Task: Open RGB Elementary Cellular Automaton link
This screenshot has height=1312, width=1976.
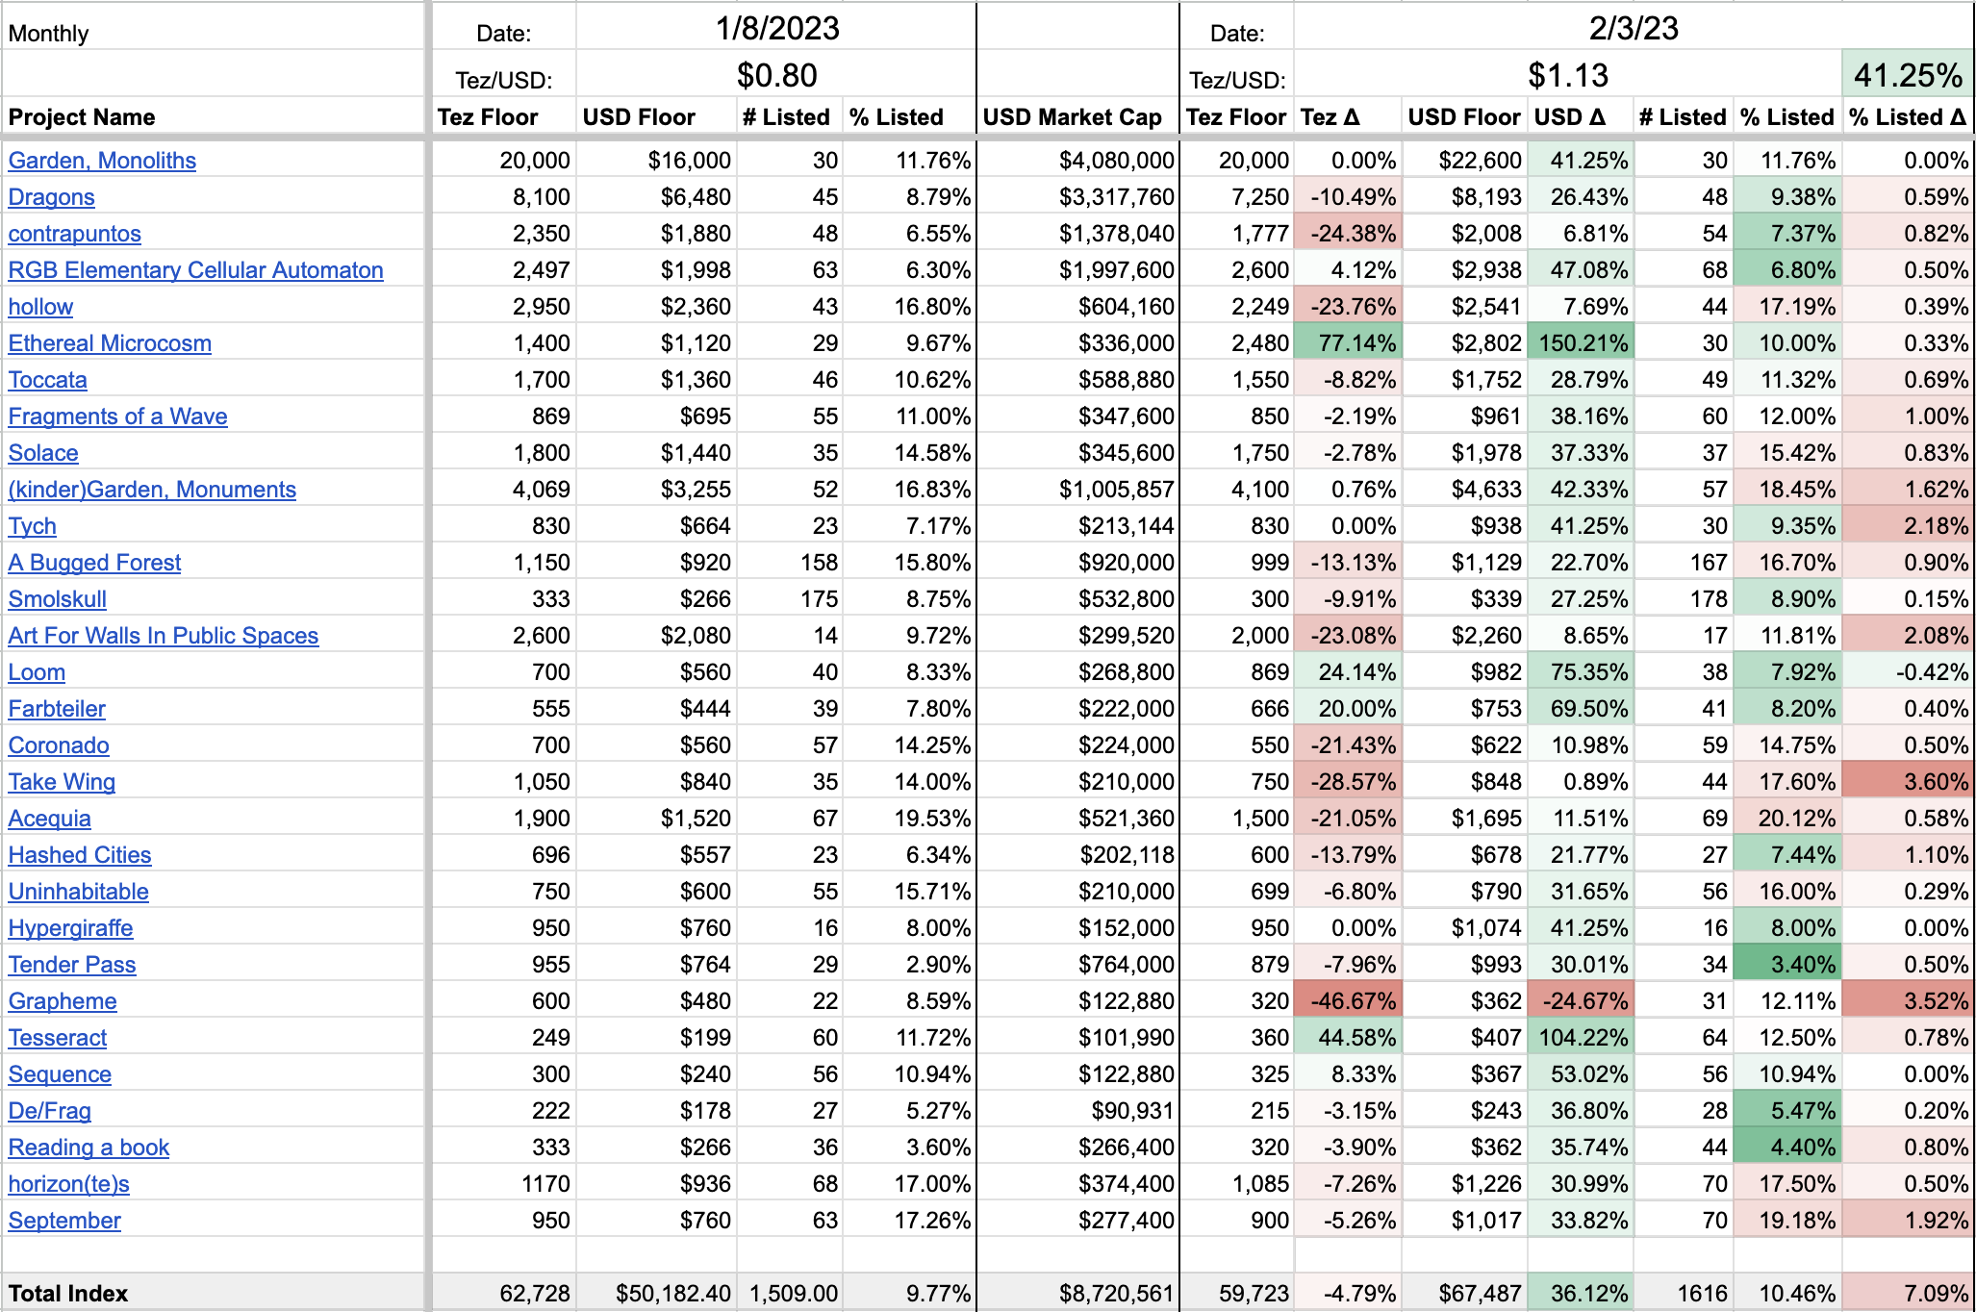Action: [195, 270]
